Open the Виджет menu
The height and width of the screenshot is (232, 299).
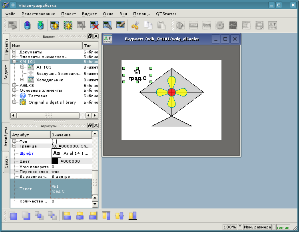coord(89,14)
